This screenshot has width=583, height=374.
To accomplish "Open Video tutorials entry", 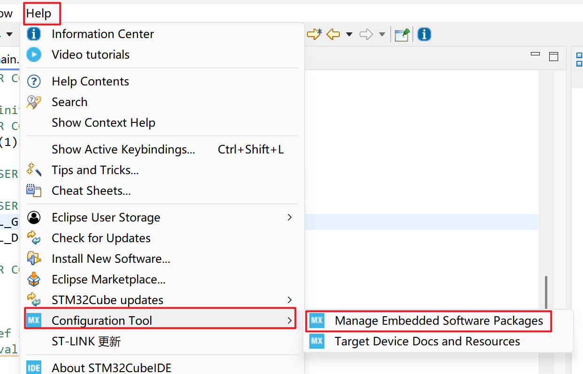I will click(91, 54).
